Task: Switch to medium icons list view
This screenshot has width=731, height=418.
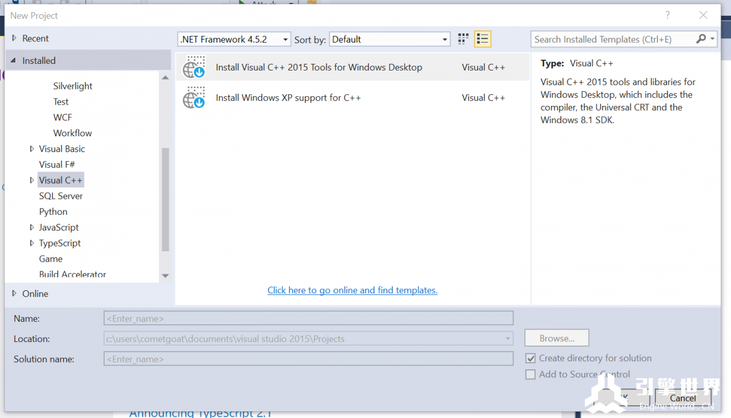Action: 482,39
